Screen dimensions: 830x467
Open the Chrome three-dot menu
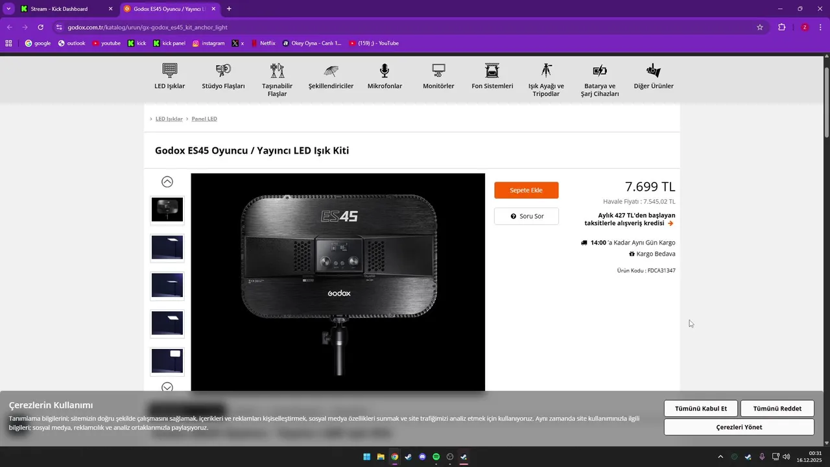click(820, 27)
